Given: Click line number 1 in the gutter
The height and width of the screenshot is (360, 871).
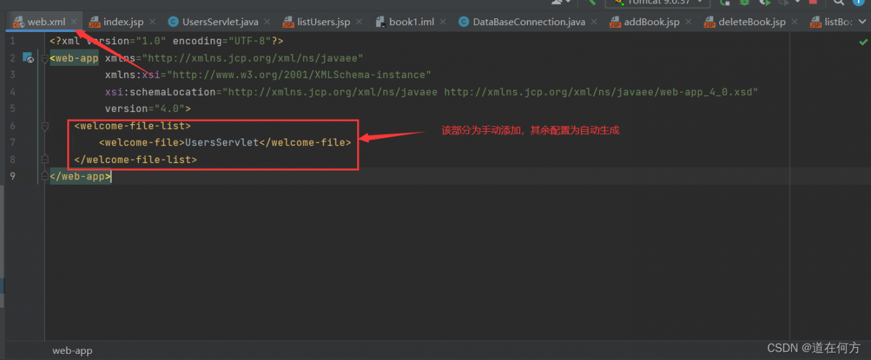Looking at the screenshot, I should point(12,41).
